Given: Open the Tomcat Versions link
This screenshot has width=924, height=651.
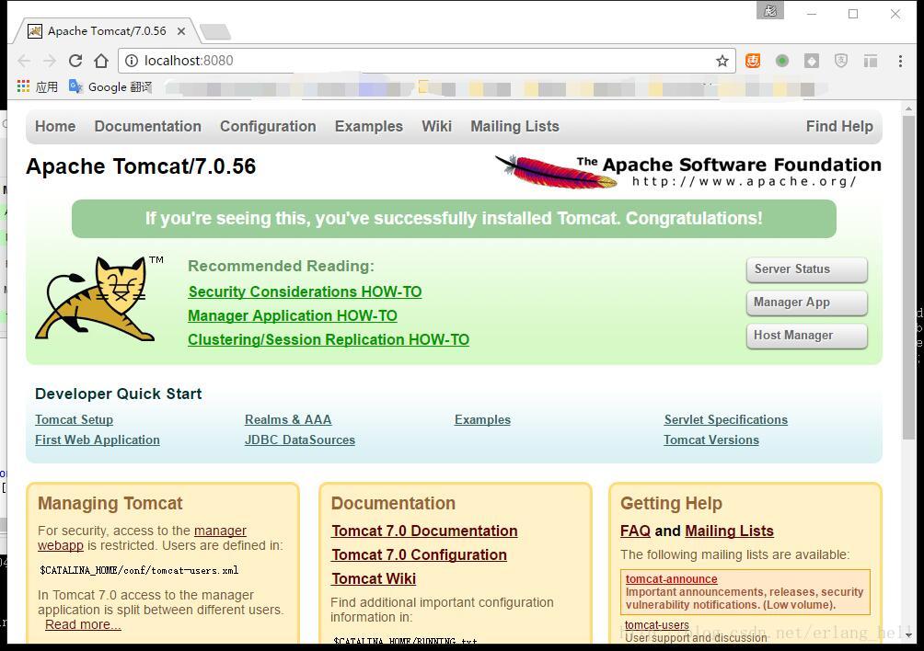Looking at the screenshot, I should [x=711, y=440].
